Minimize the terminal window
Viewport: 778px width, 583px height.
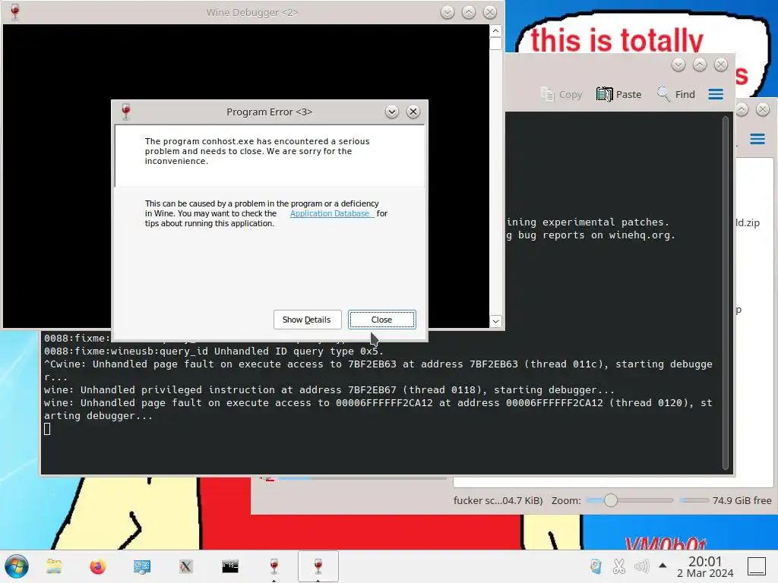pos(678,65)
